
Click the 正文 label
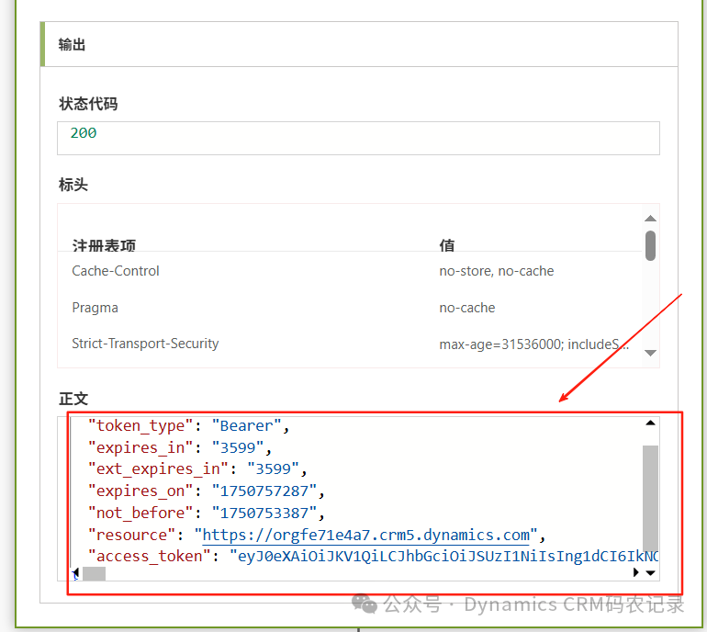(x=73, y=399)
